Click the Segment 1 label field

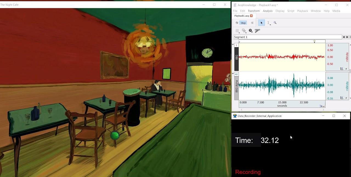[288, 37]
